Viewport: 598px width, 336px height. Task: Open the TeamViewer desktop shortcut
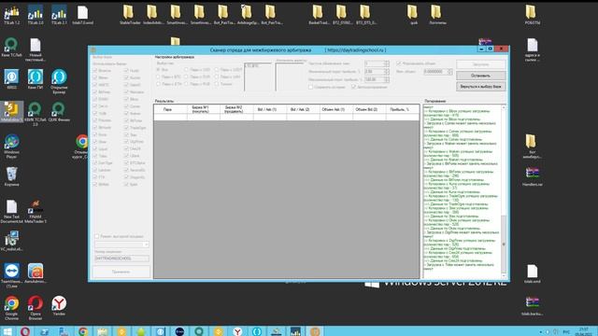pos(11,275)
